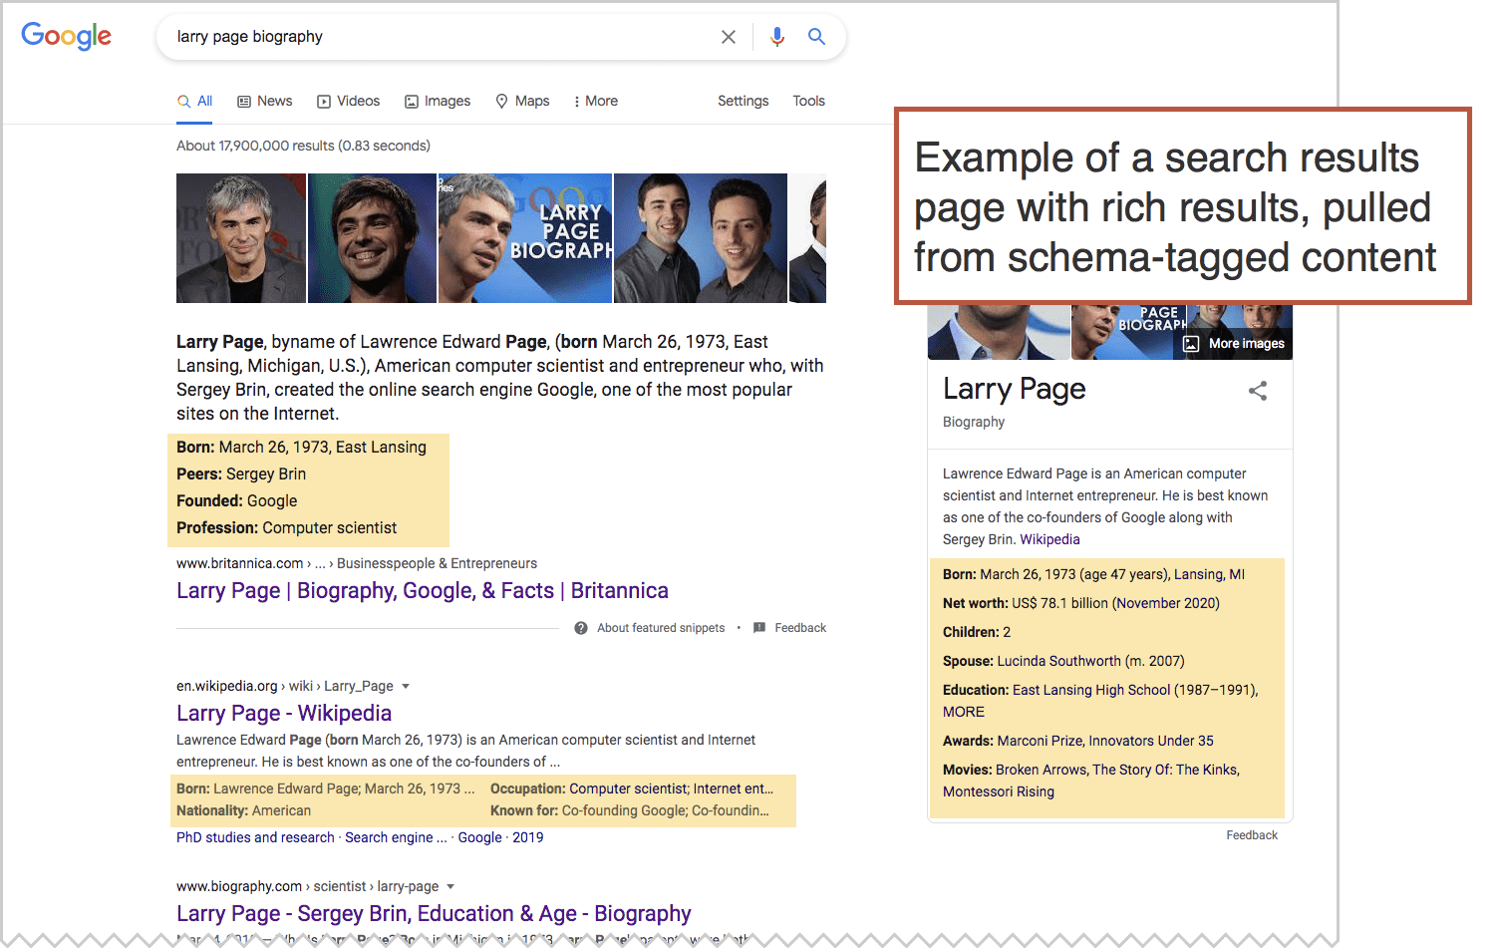Click the About featured snippets help icon
Image resolution: width=1493 pixels, height=948 pixels.
point(581,628)
